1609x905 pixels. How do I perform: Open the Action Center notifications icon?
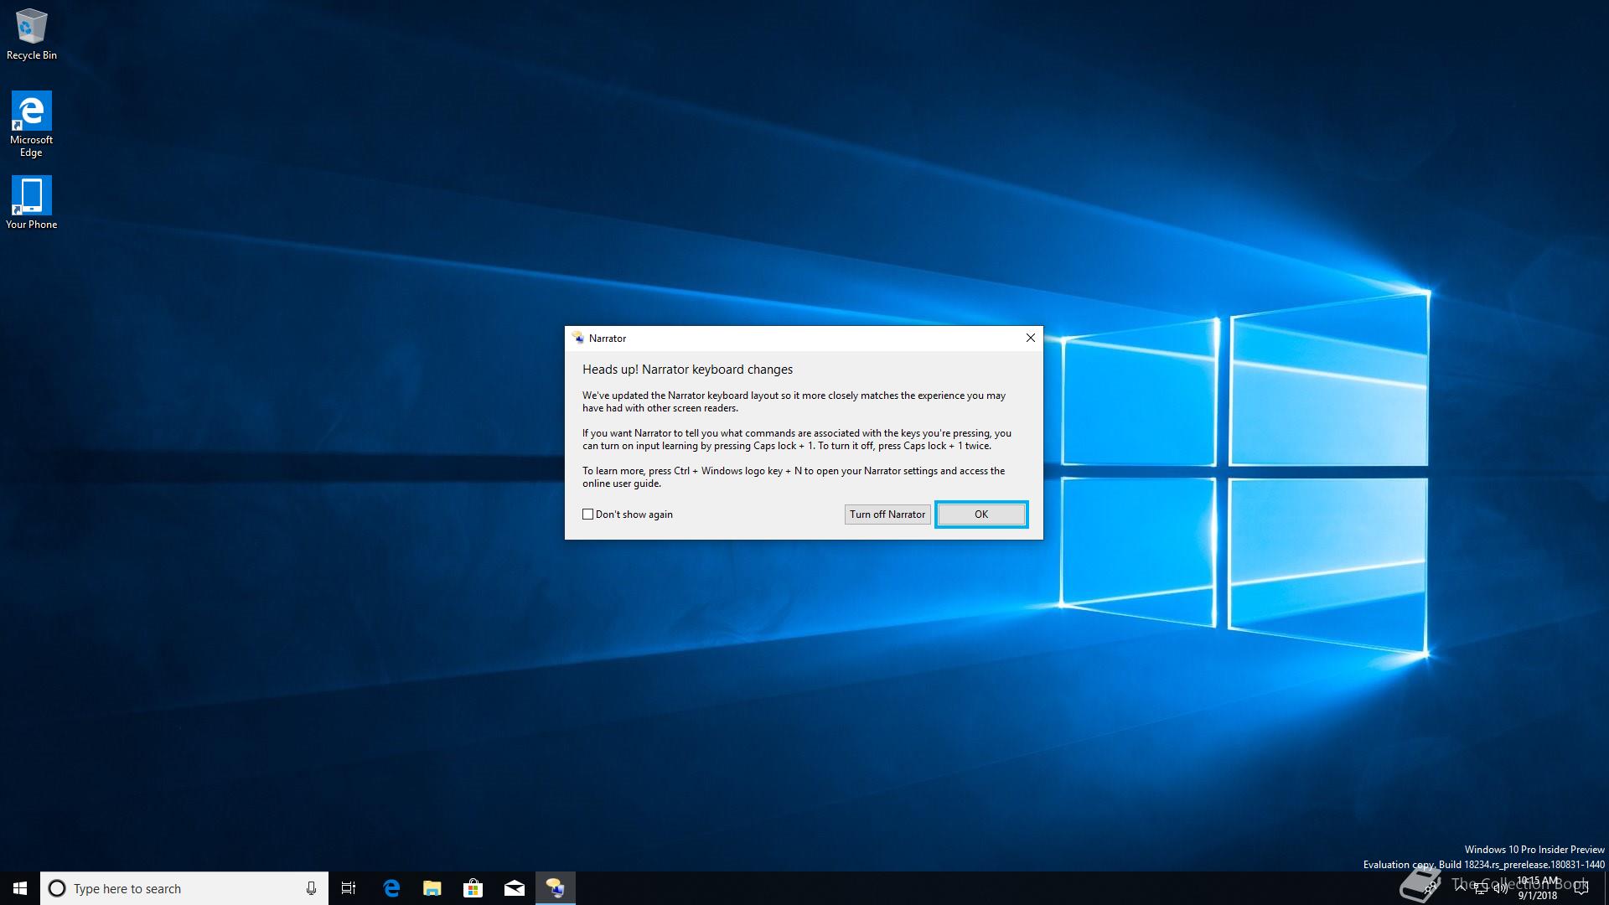point(1581,888)
